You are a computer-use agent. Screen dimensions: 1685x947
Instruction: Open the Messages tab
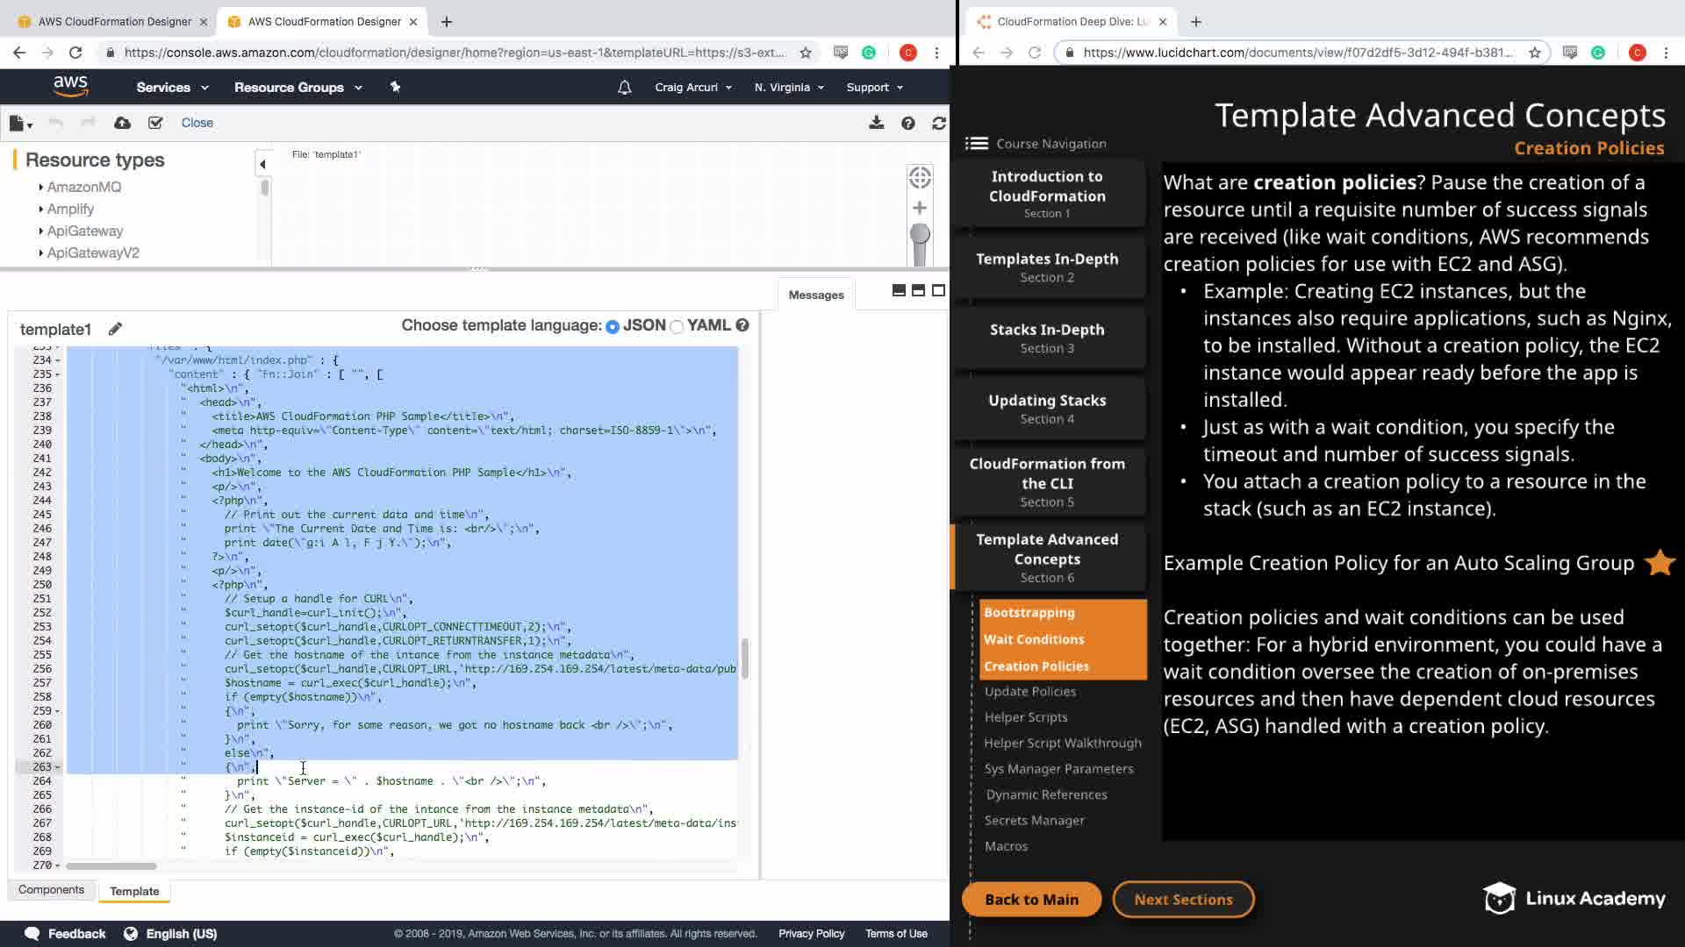pyautogui.click(x=815, y=295)
